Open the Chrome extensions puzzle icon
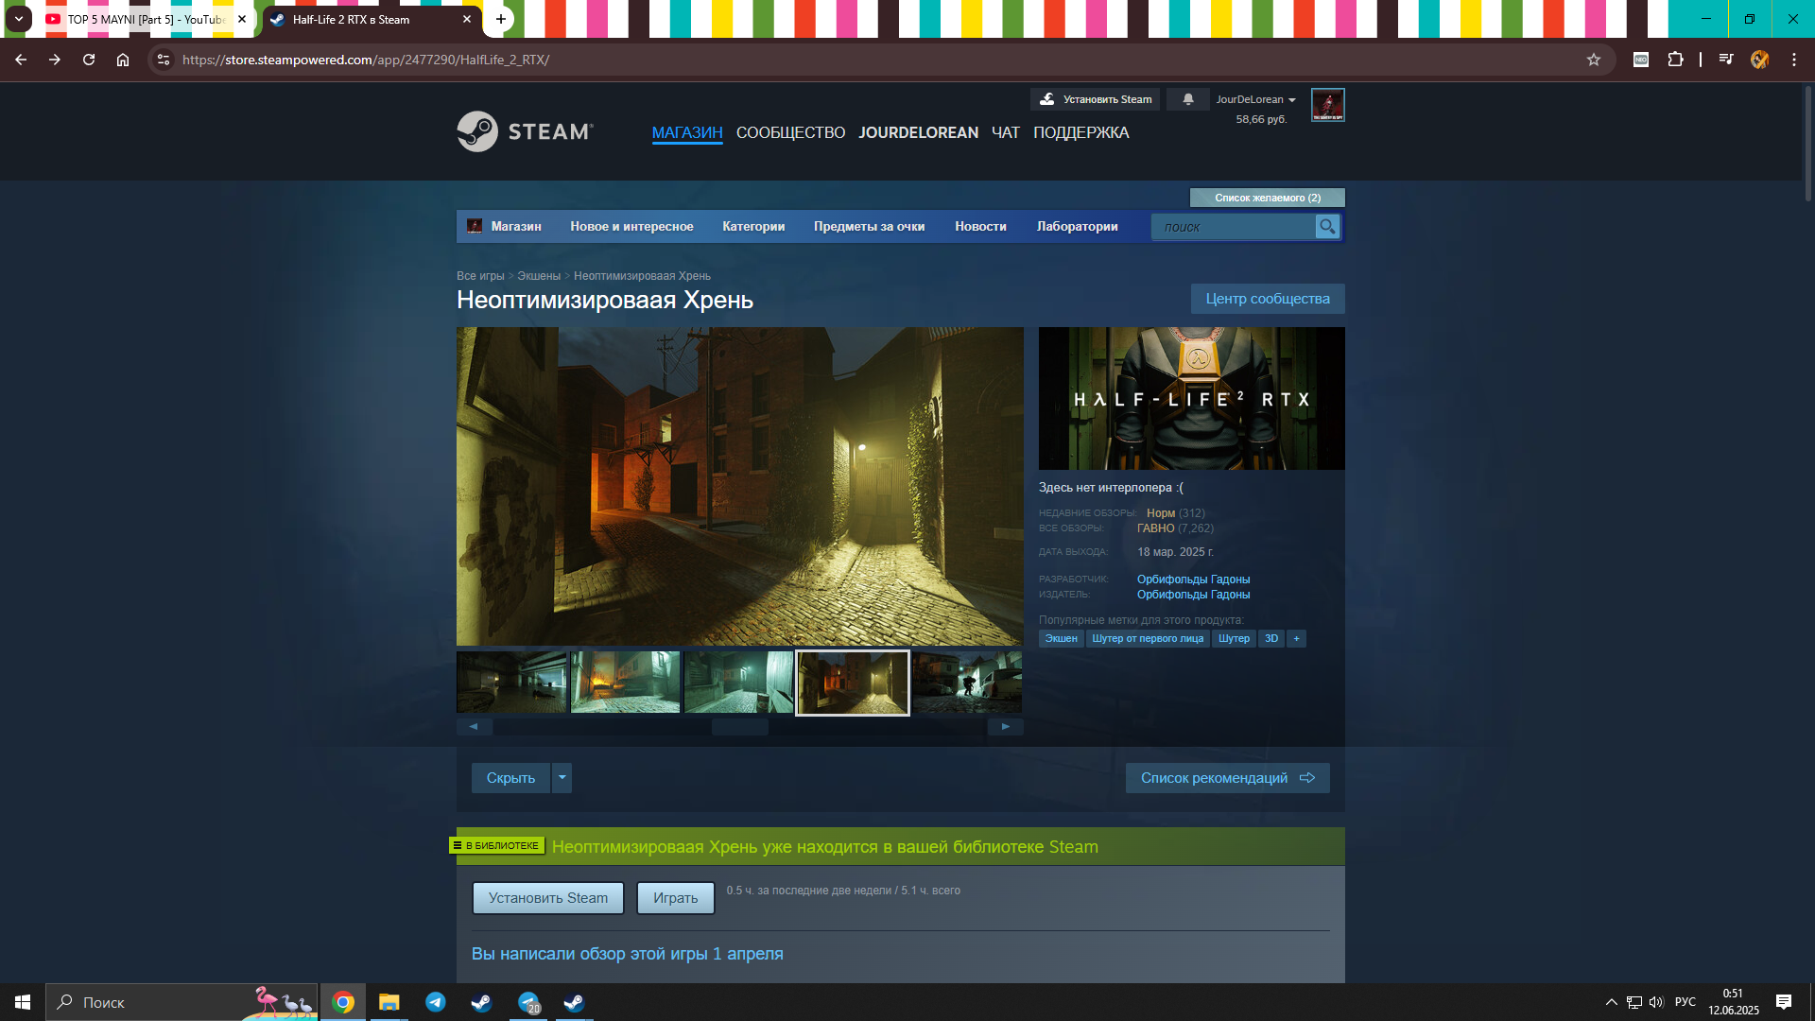 [1675, 60]
